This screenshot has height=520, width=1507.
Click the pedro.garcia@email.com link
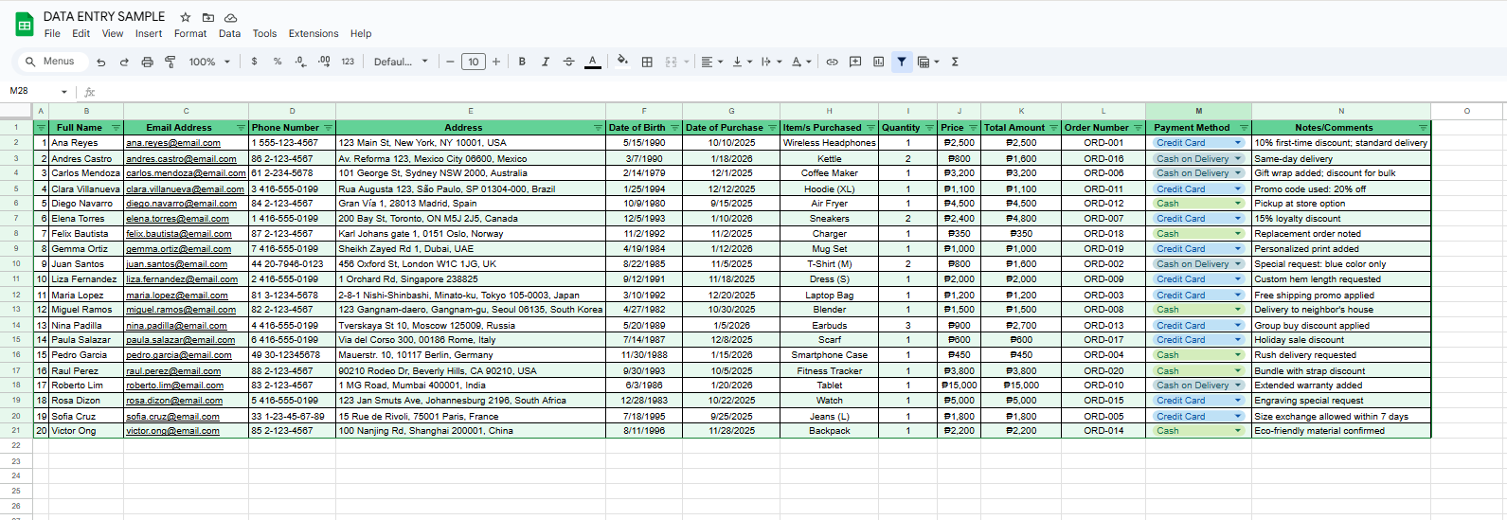click(179, 355)
